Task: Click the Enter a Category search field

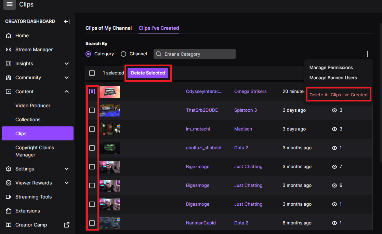Action: pos(194,54)
